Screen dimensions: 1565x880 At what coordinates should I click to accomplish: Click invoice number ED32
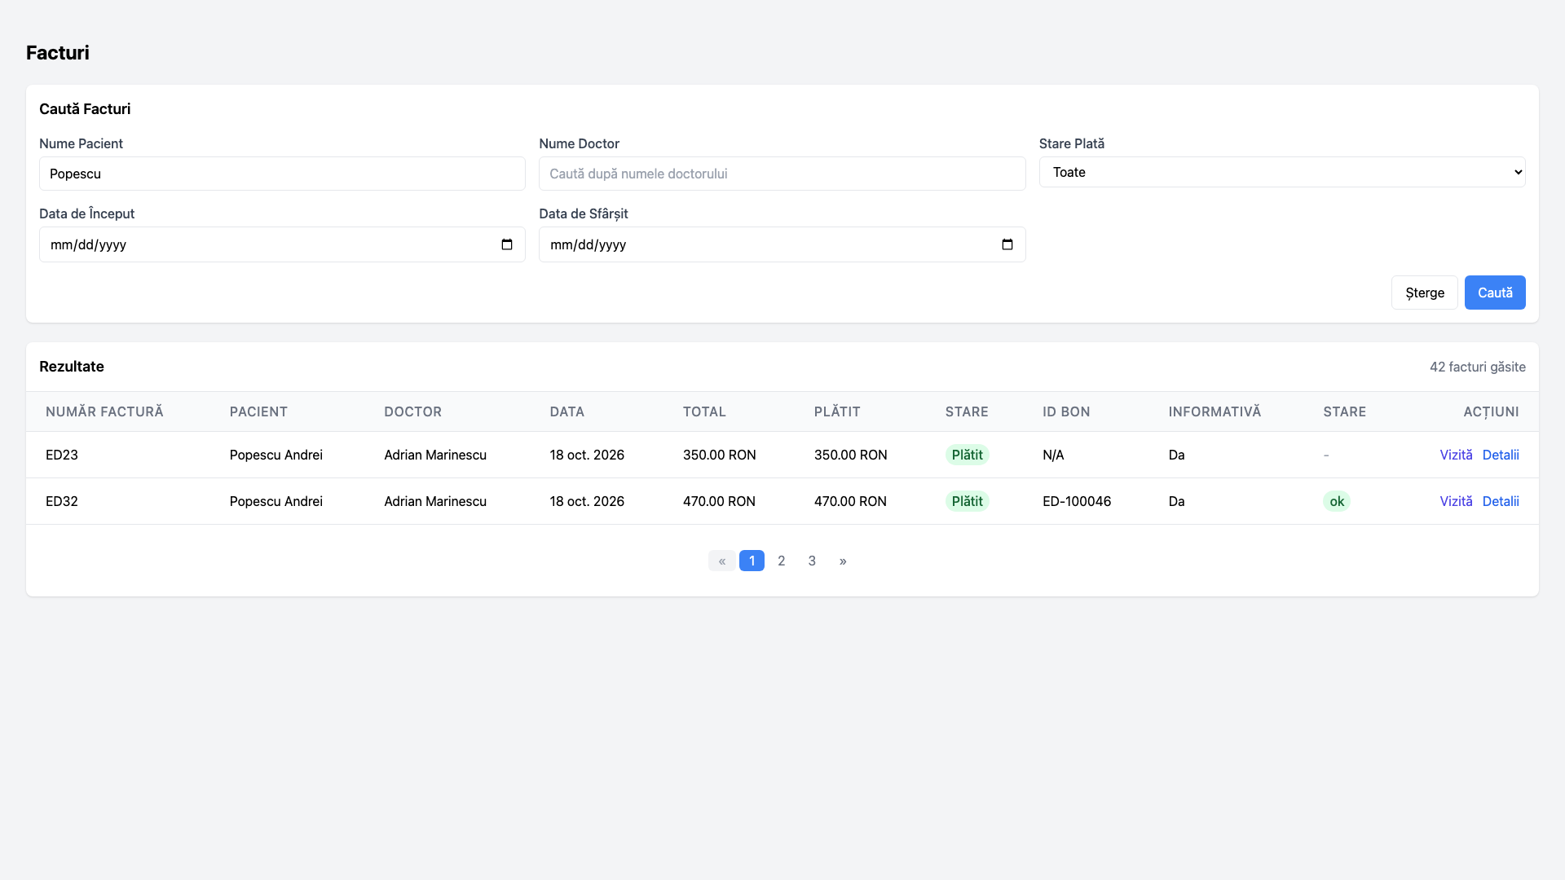click(62, 501)
